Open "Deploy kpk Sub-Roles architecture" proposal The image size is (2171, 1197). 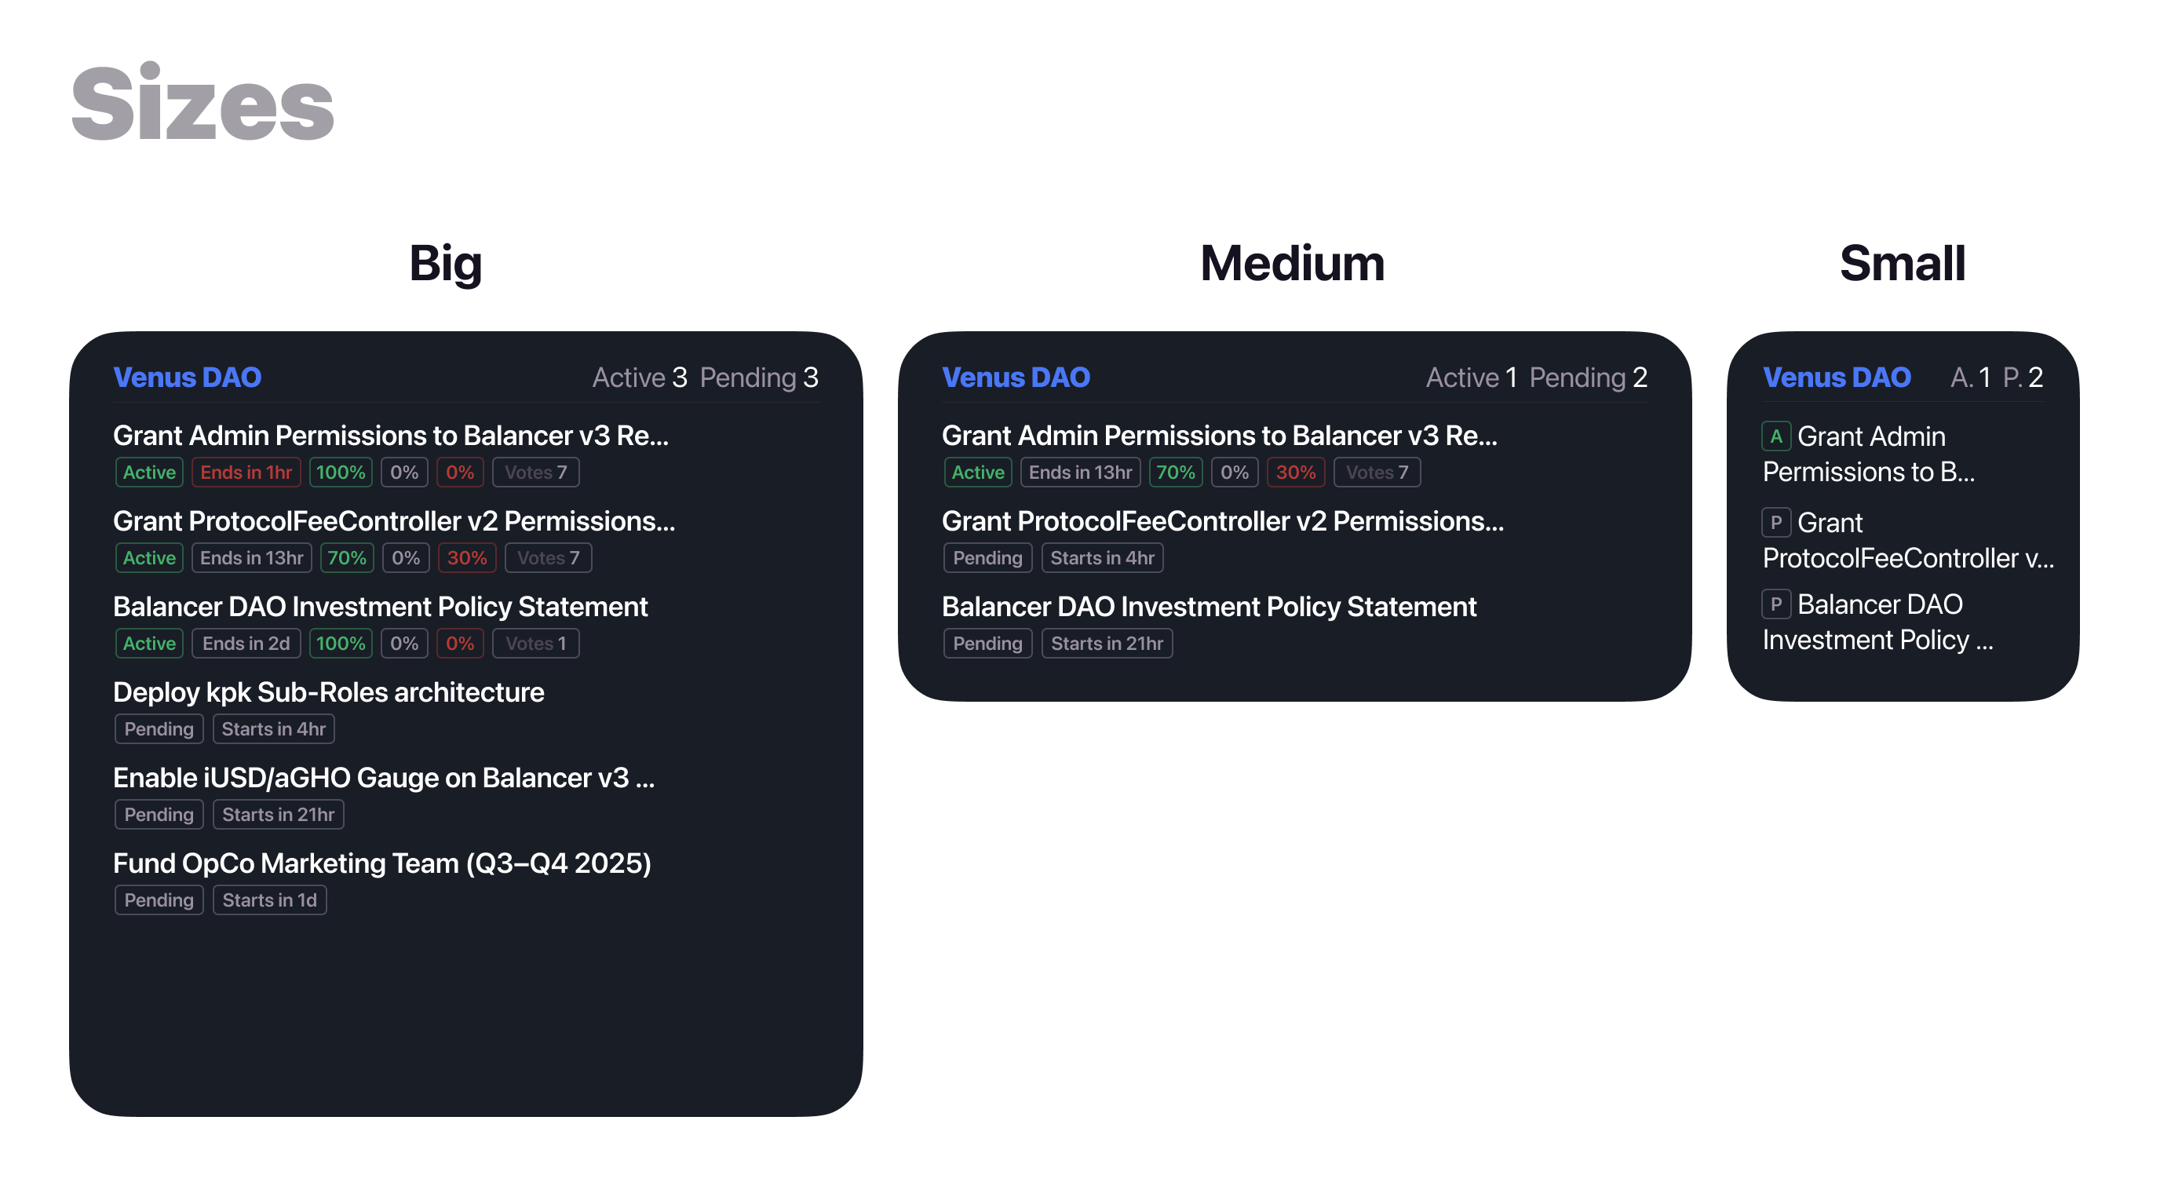pos(329,692)
